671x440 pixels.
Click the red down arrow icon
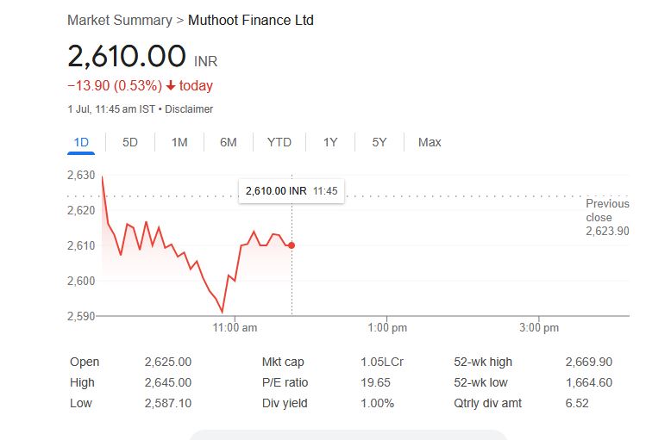point(171,85)
